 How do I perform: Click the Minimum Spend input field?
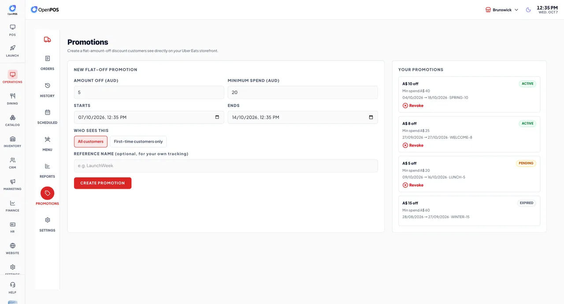[303, 92]
